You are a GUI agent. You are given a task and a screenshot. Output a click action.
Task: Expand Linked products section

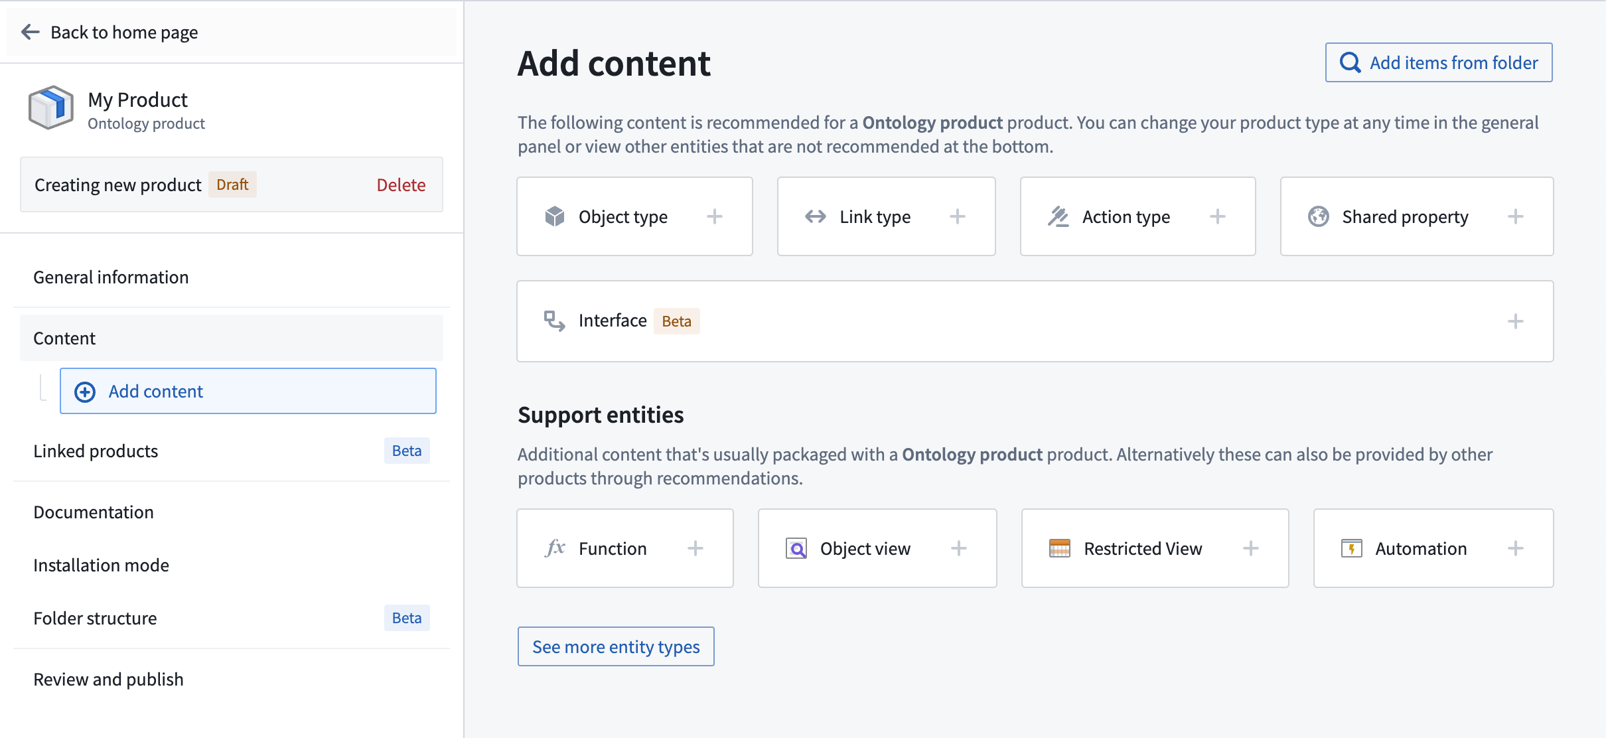[x=96, y=451]
